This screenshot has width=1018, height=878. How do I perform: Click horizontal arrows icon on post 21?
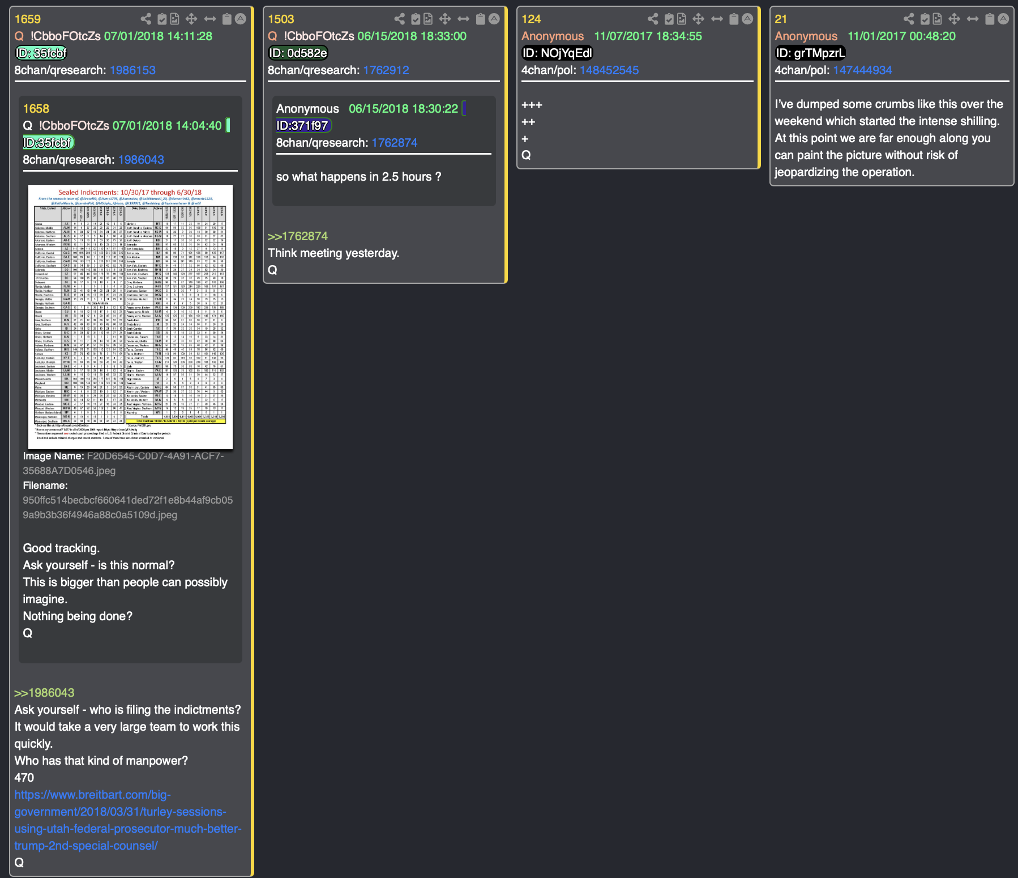(x=973, y=19)
